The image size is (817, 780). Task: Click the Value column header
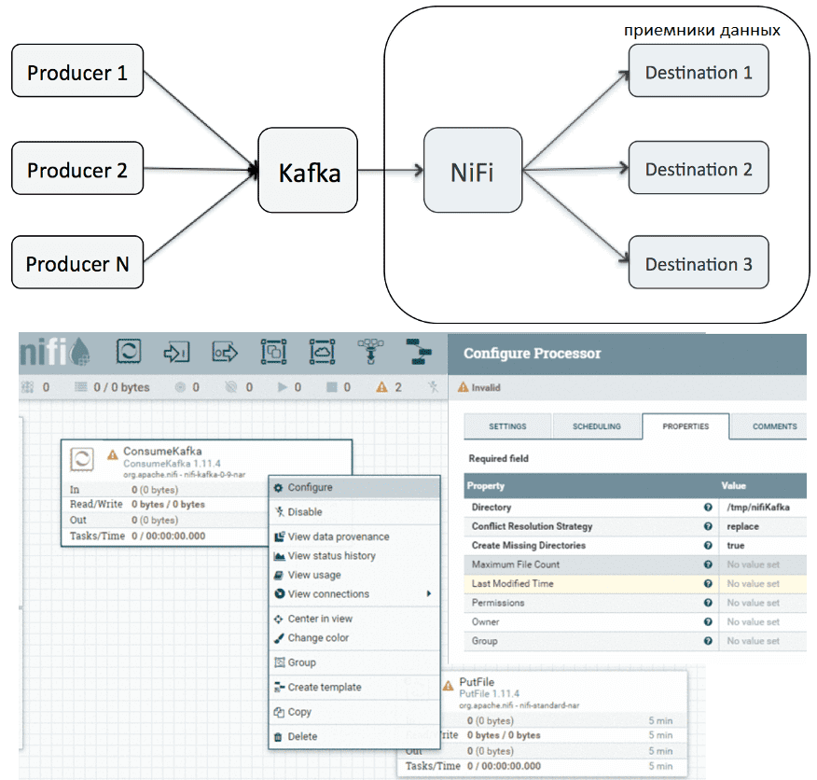coord(733,485)
